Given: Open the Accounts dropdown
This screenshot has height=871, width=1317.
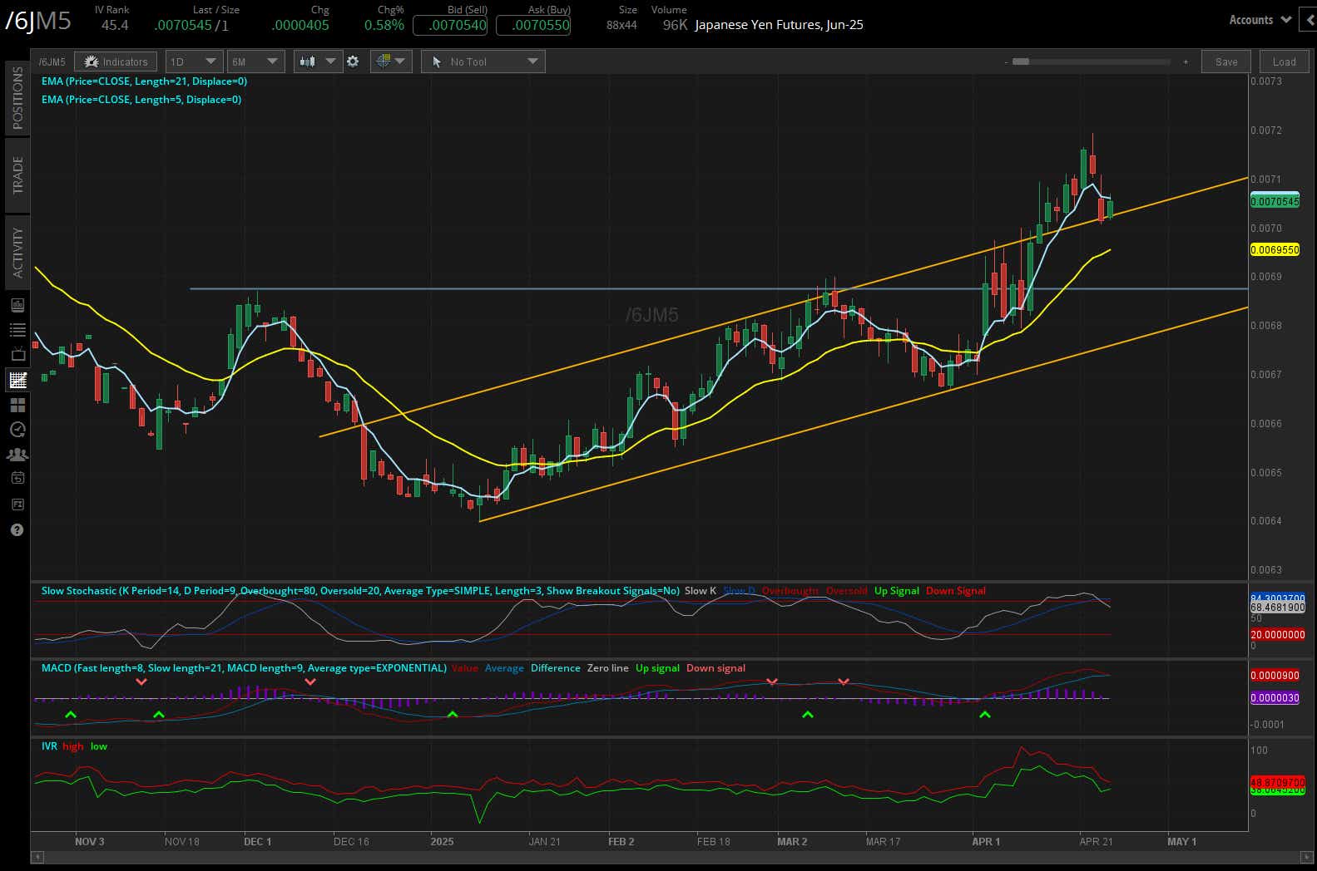Looking at the screenshot, I should [x=1260, y=20].
